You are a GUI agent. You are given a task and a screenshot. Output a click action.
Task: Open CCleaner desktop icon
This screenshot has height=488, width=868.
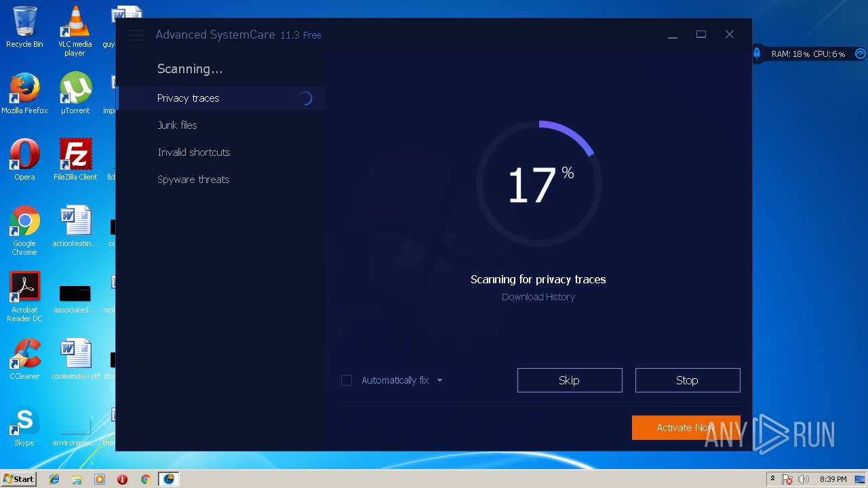pyautogui.click(x=24, y=359)
